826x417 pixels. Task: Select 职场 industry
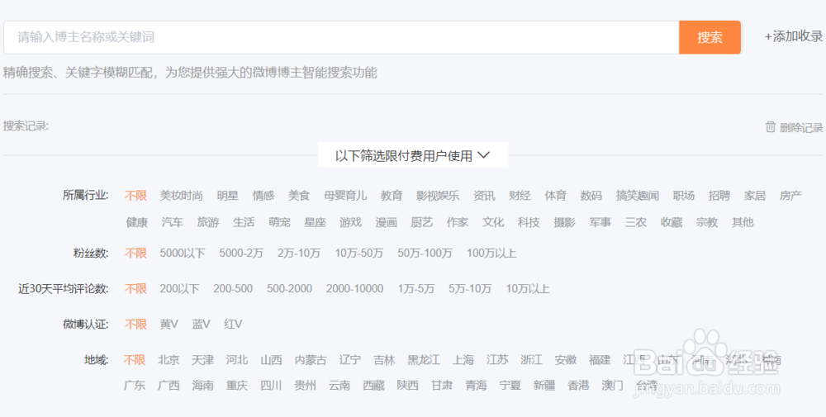click(684, 196)
